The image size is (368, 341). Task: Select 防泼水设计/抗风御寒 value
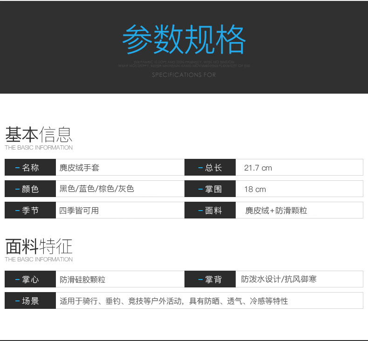279,279
